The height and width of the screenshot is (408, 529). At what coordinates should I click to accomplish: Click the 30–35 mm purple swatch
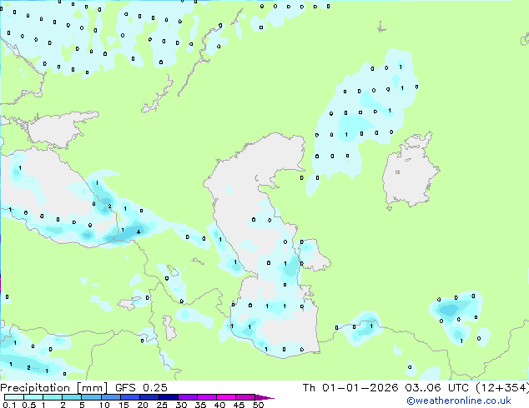point(188,397)
